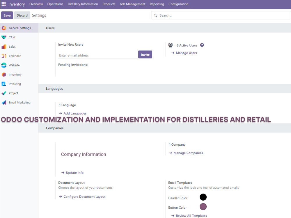The image size is (291, 218).
Task: Click the Calendar 31 icon
Action: tap(4, 56)
